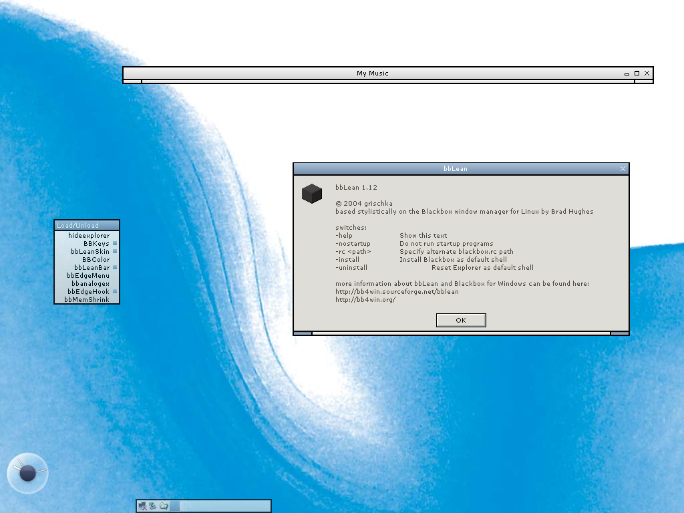Load the bbMemShrink plugin
Viewport: 684px width, 513px height.
pos(87,300)
